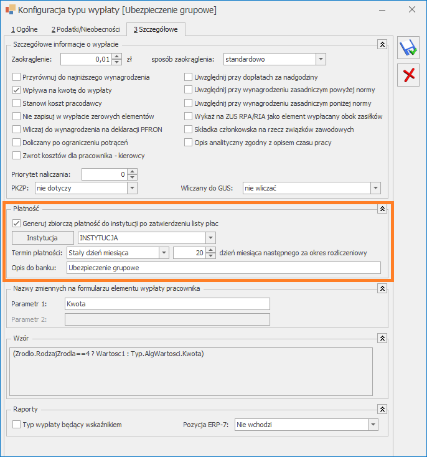This screenshot has width=427, height=457.
Task: Open the Termin płatności type dropdown
Action: pyautogui.click(x=164, y=253)
